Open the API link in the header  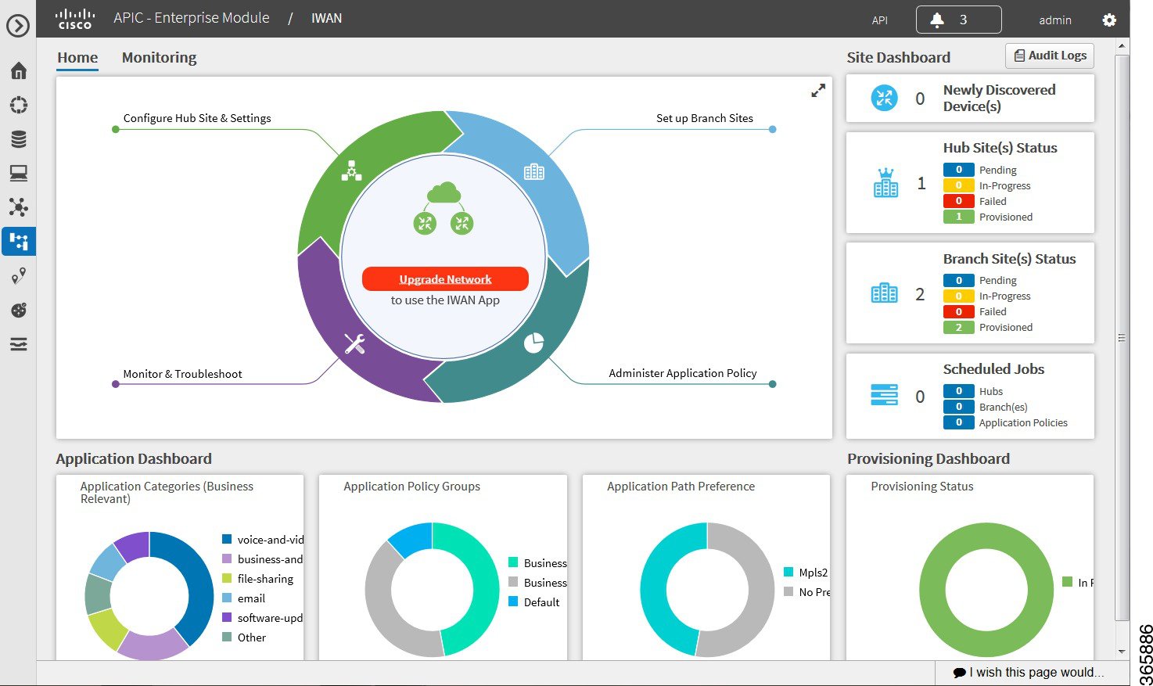[x=880, y=20]
